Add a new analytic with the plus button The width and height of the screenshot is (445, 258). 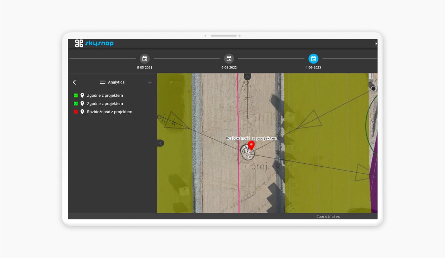[x=150, y=82]
